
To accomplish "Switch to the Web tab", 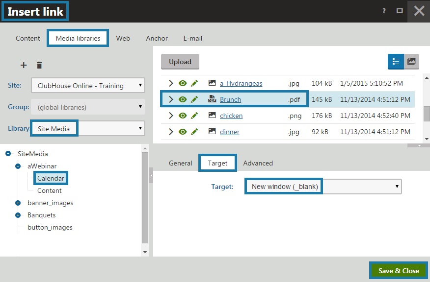I will (123, 38).
